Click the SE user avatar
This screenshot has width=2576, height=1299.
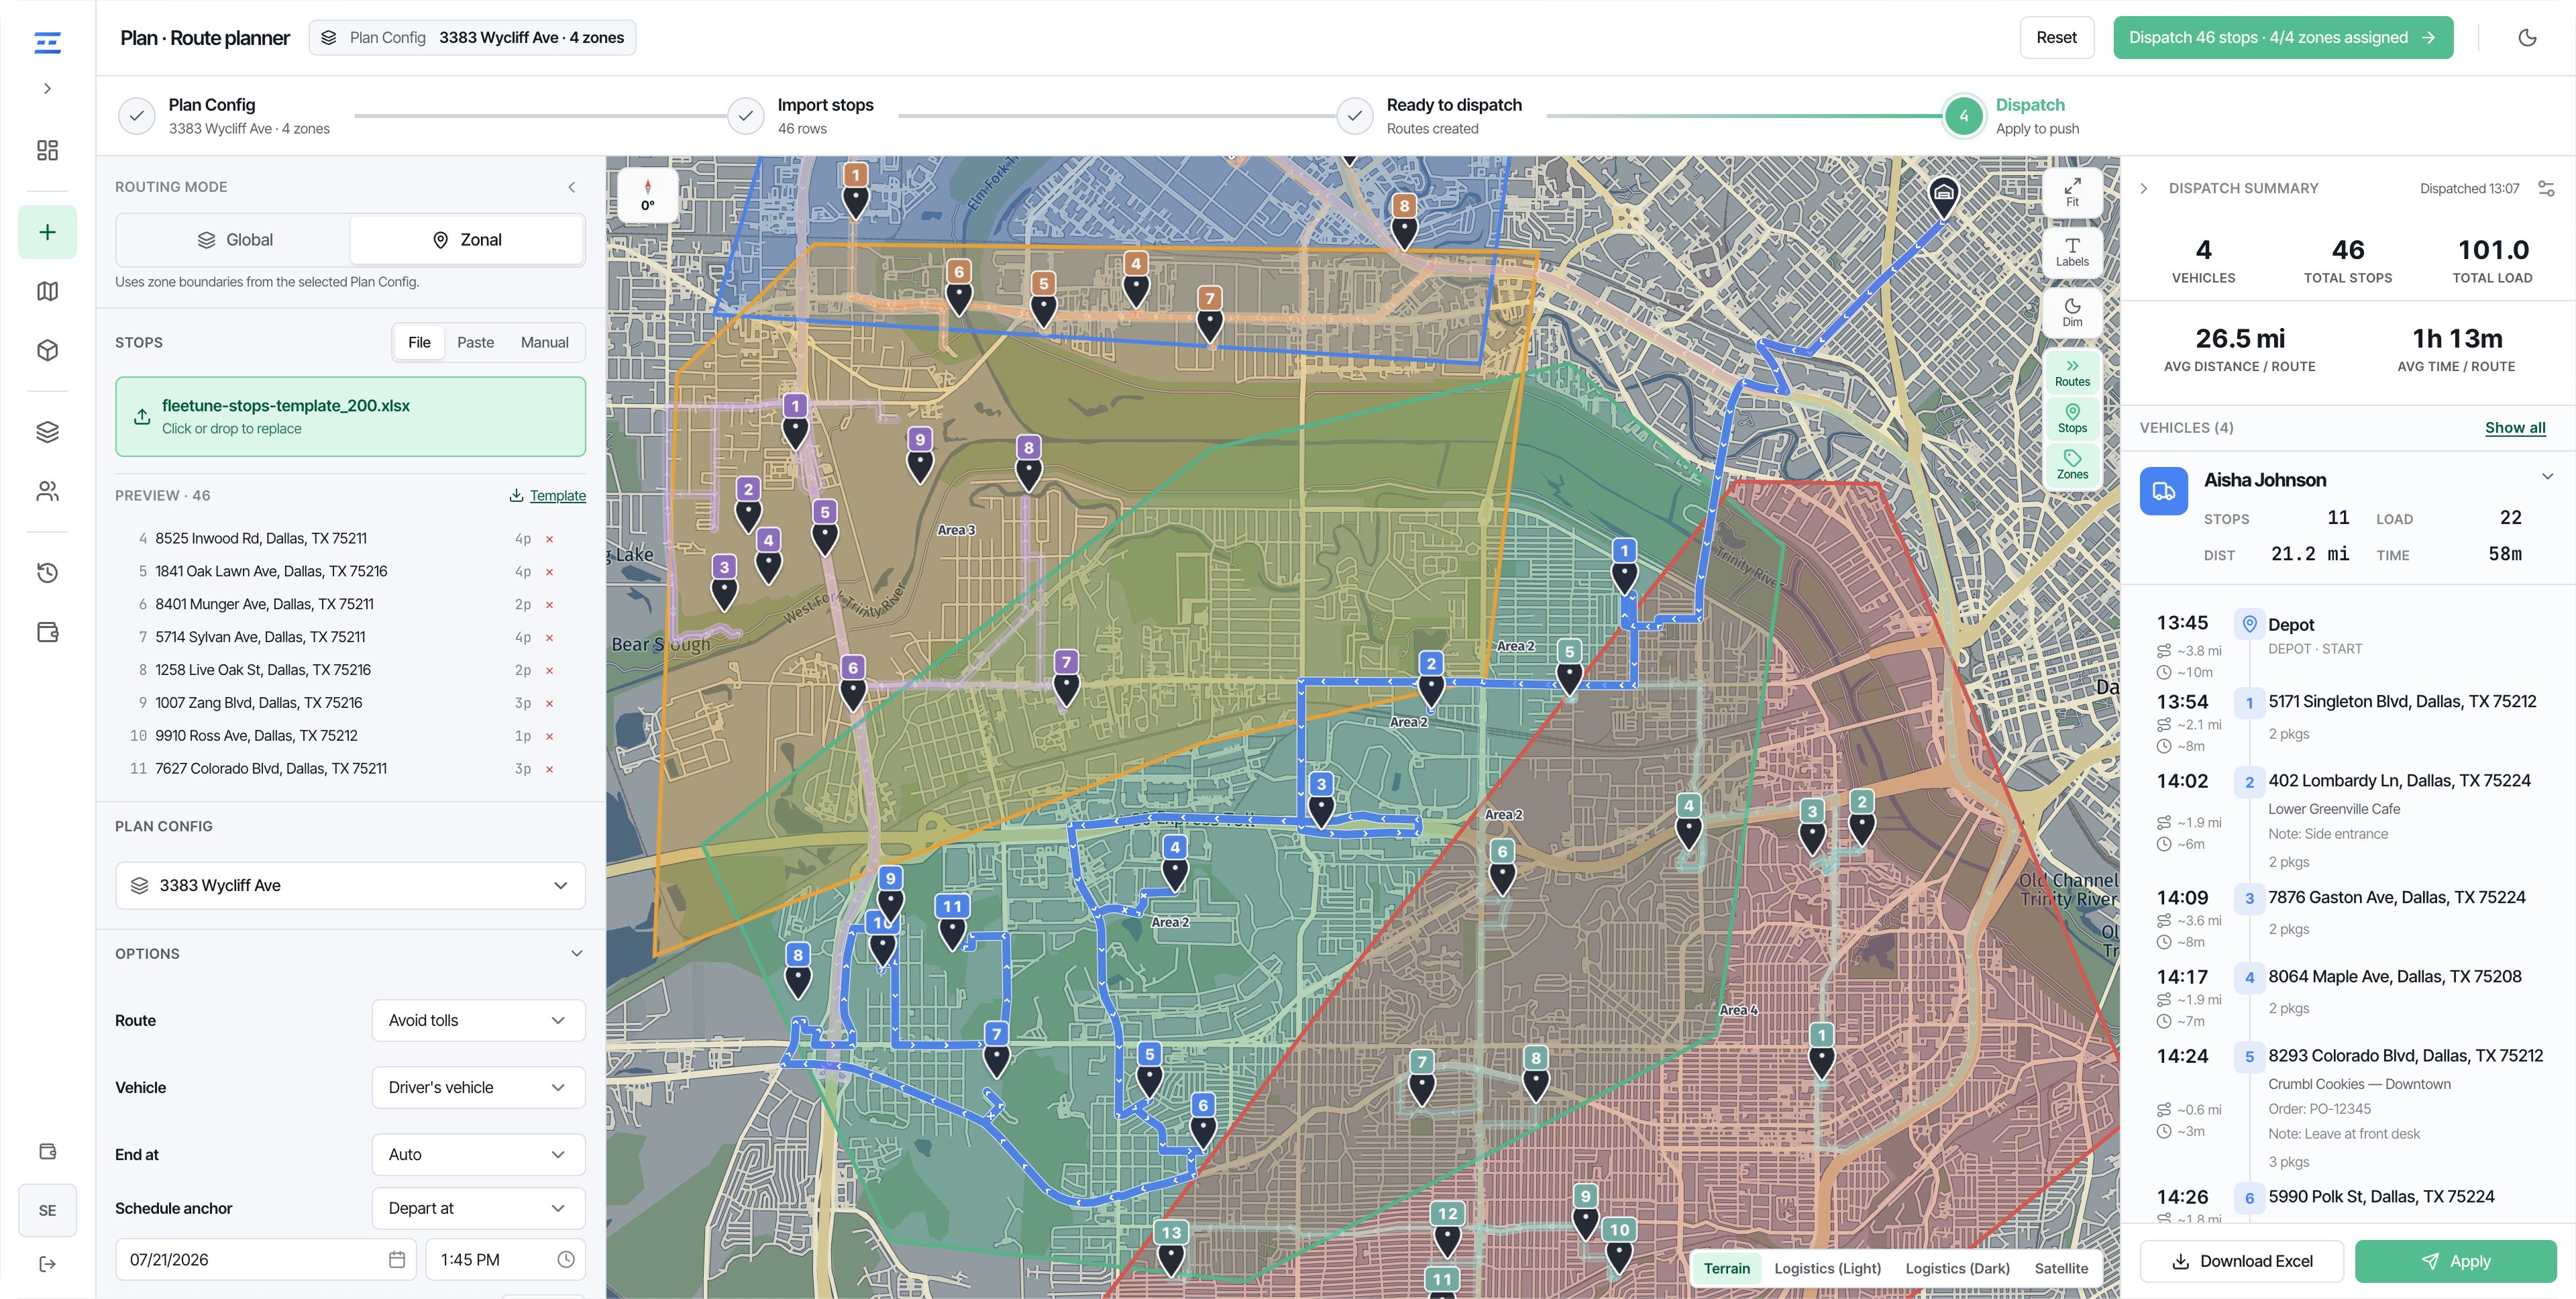[47, 1210]
